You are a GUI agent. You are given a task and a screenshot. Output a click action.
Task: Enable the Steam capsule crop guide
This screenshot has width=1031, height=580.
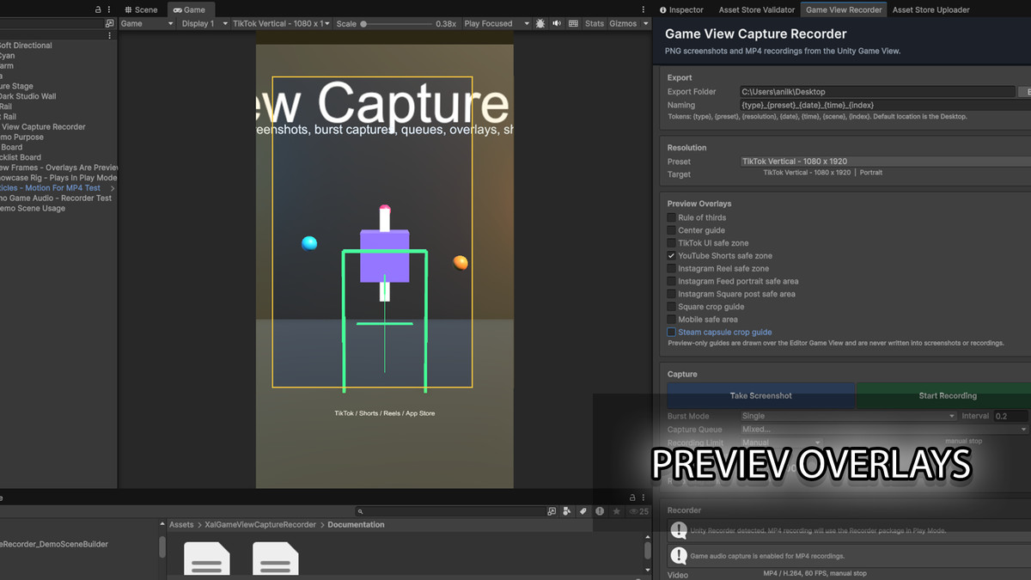tap(672, 332)
